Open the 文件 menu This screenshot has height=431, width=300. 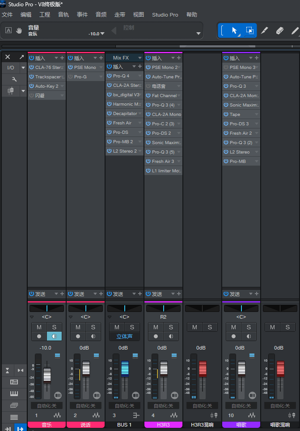pyautogui.click(x=7, y=15)
